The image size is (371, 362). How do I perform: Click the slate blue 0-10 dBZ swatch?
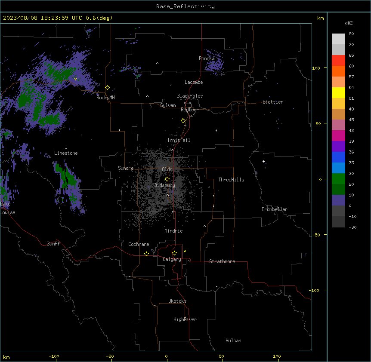click(338, 200)
